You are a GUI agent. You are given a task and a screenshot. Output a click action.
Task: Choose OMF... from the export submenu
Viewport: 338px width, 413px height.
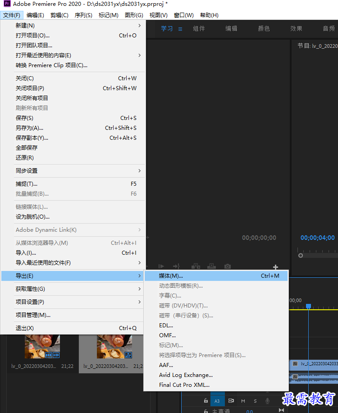[x=216, y=335]
